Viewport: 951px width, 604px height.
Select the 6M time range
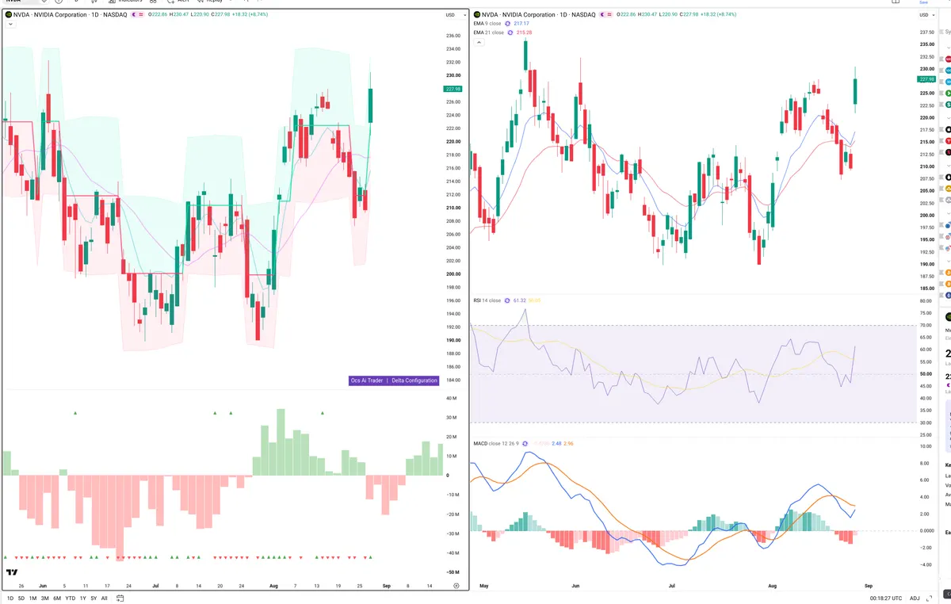point(57,598)
